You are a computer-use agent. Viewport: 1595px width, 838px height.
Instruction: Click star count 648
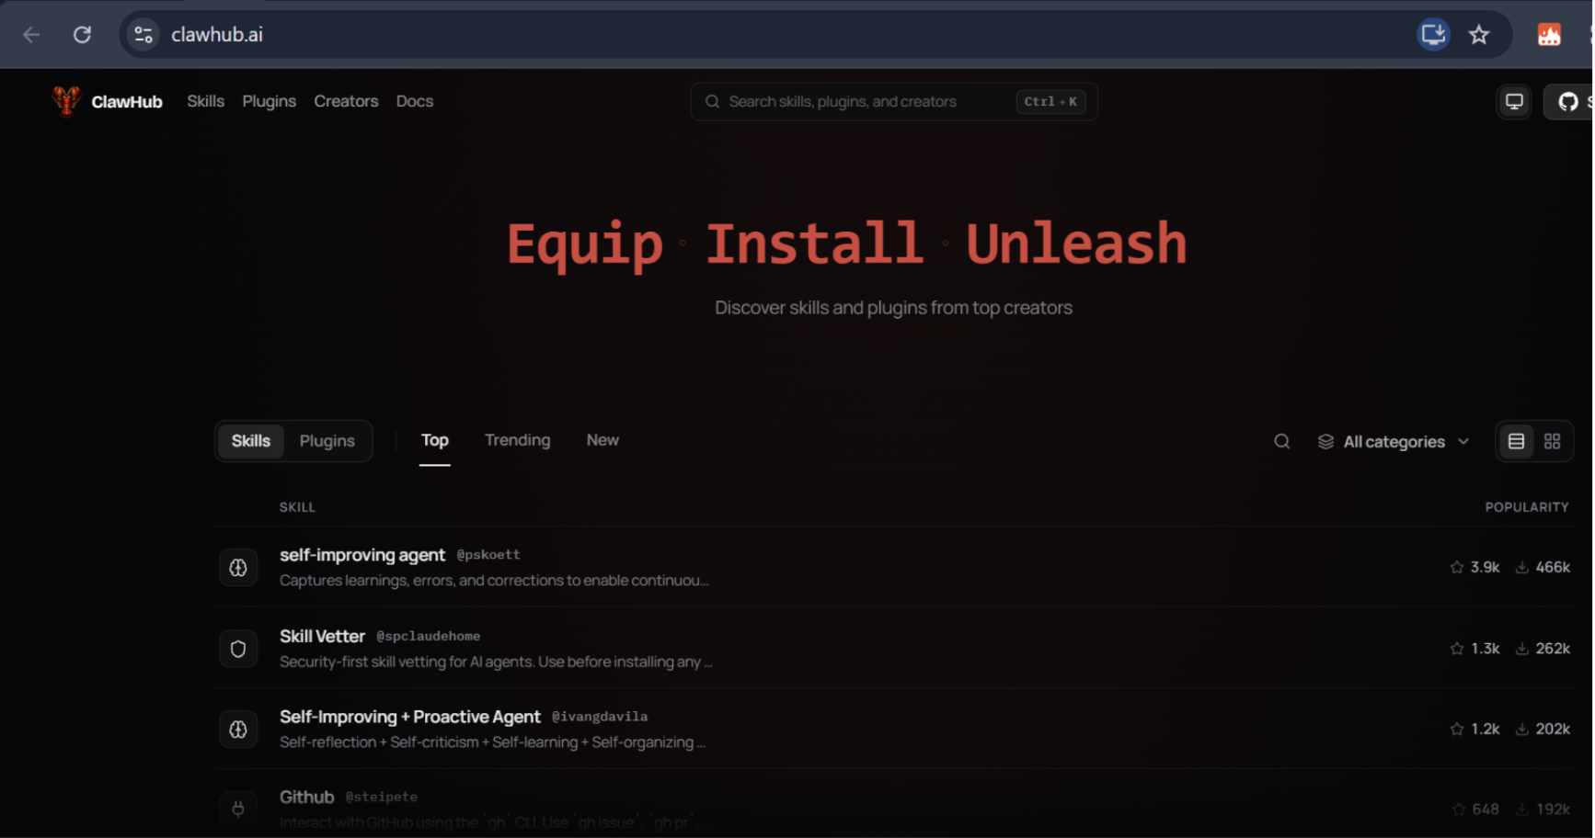point(1475,810)
